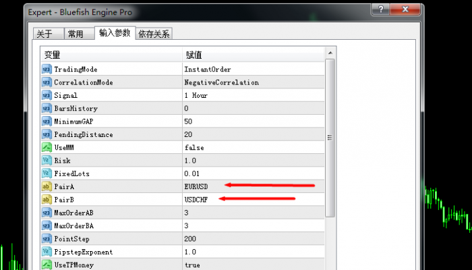Select the Signal variable name

point(65,96)
